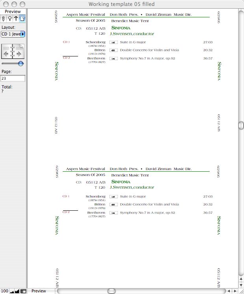Zoom out with small mountains icon

pyautogui.click(x=12, y=291)
